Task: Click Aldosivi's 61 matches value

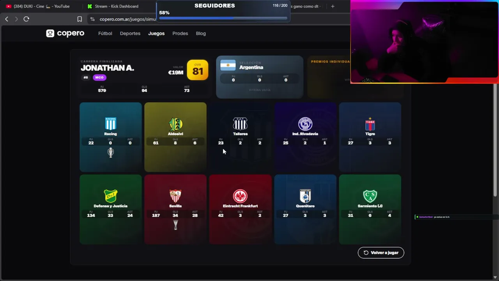Action: (156, 143)
